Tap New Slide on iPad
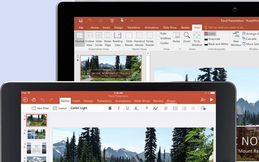This screenshot has width=259, height=162. coord(40,108)
